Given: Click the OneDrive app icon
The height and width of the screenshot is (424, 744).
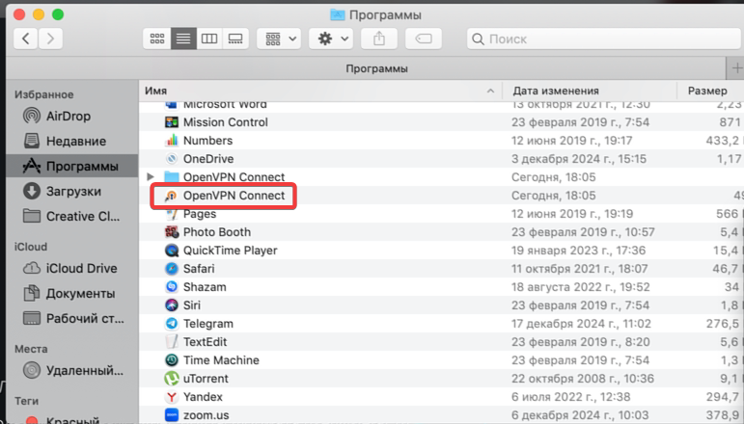Looking at the screenshot, I should tap(172, 159).
